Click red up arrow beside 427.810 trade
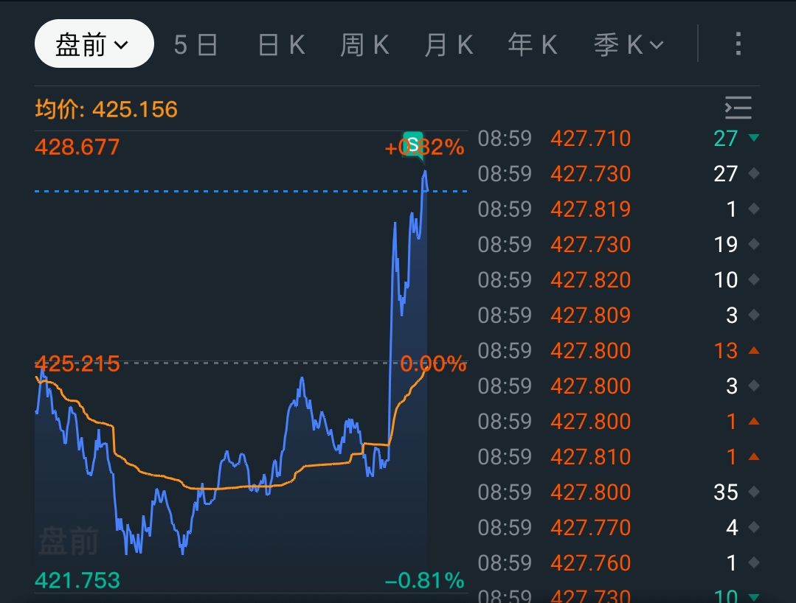 click(754, 456)
